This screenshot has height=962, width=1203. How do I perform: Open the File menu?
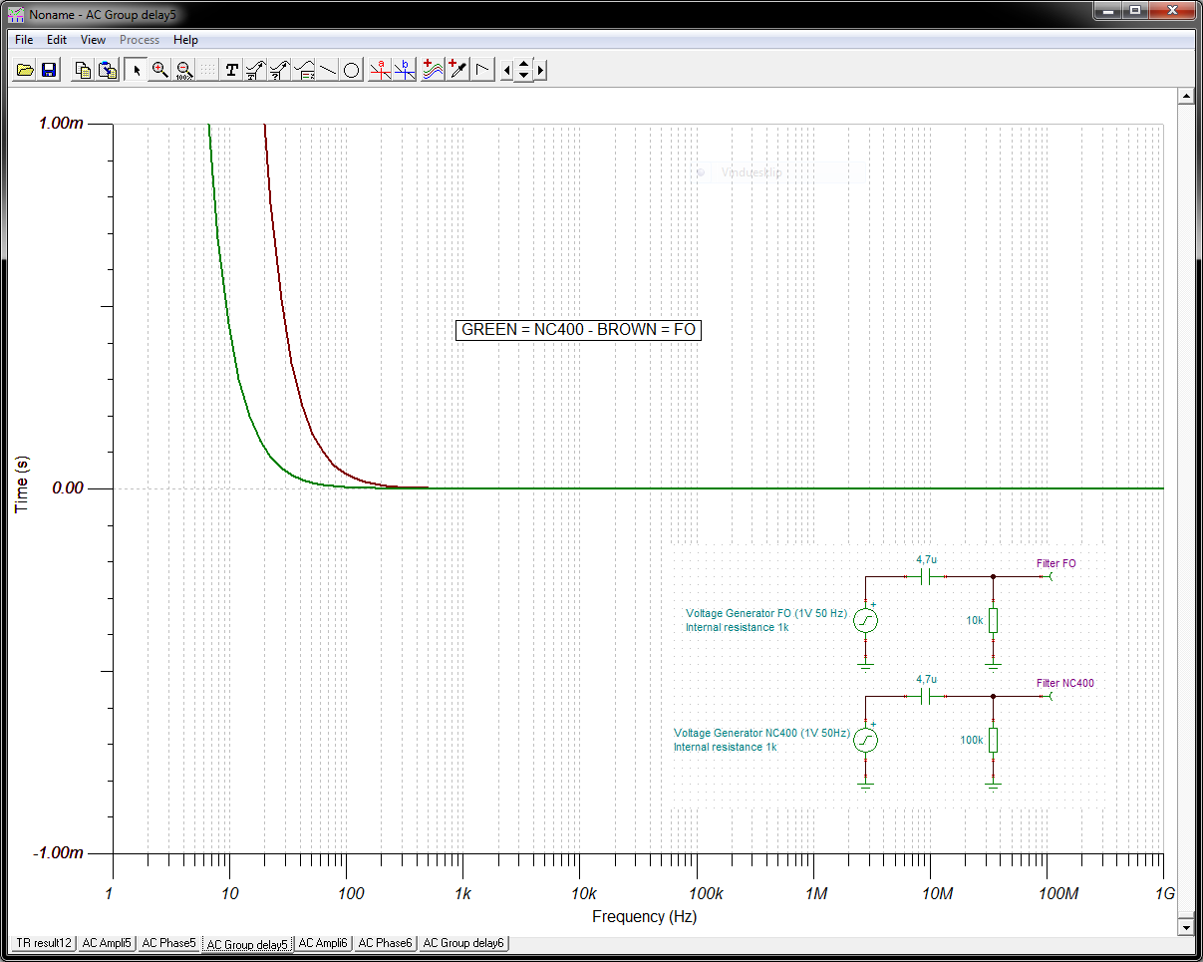click(24, 40)
